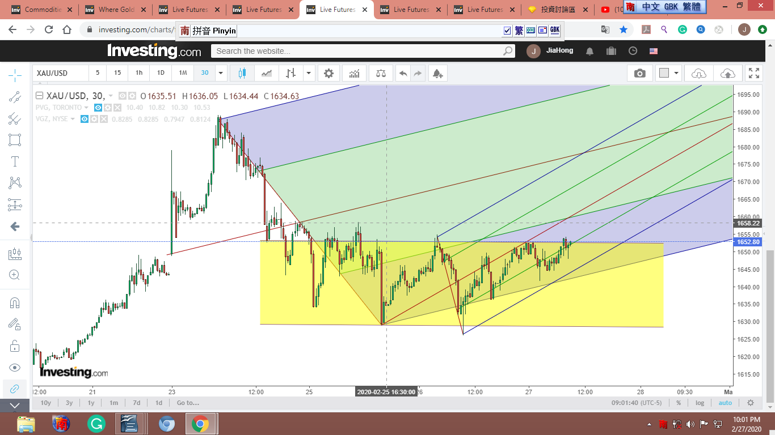Open settings for VGZ, NYSE series

coord(94,119)
